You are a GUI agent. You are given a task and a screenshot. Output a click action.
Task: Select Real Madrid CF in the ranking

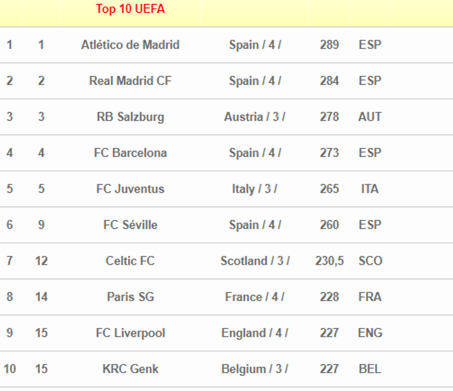click(130, 81)
